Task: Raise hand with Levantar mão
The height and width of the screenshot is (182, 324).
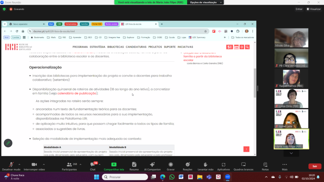Action: (205, 166)
